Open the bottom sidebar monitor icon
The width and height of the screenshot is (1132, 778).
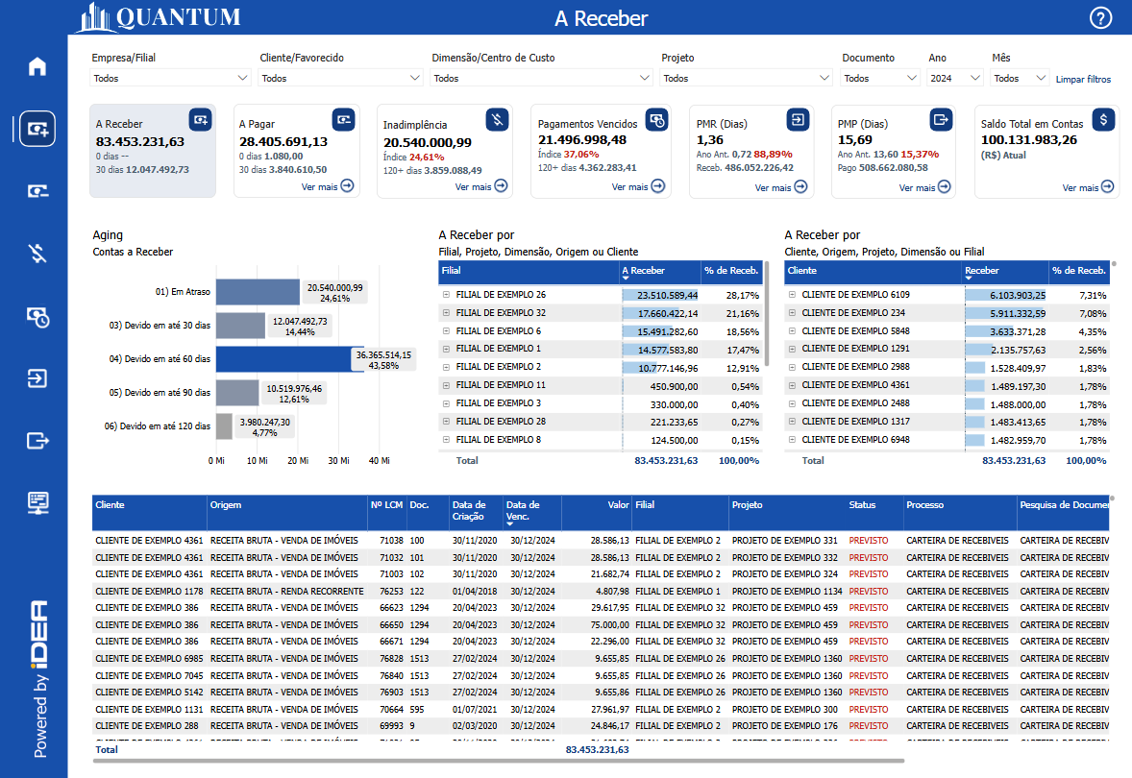(37, 502)
